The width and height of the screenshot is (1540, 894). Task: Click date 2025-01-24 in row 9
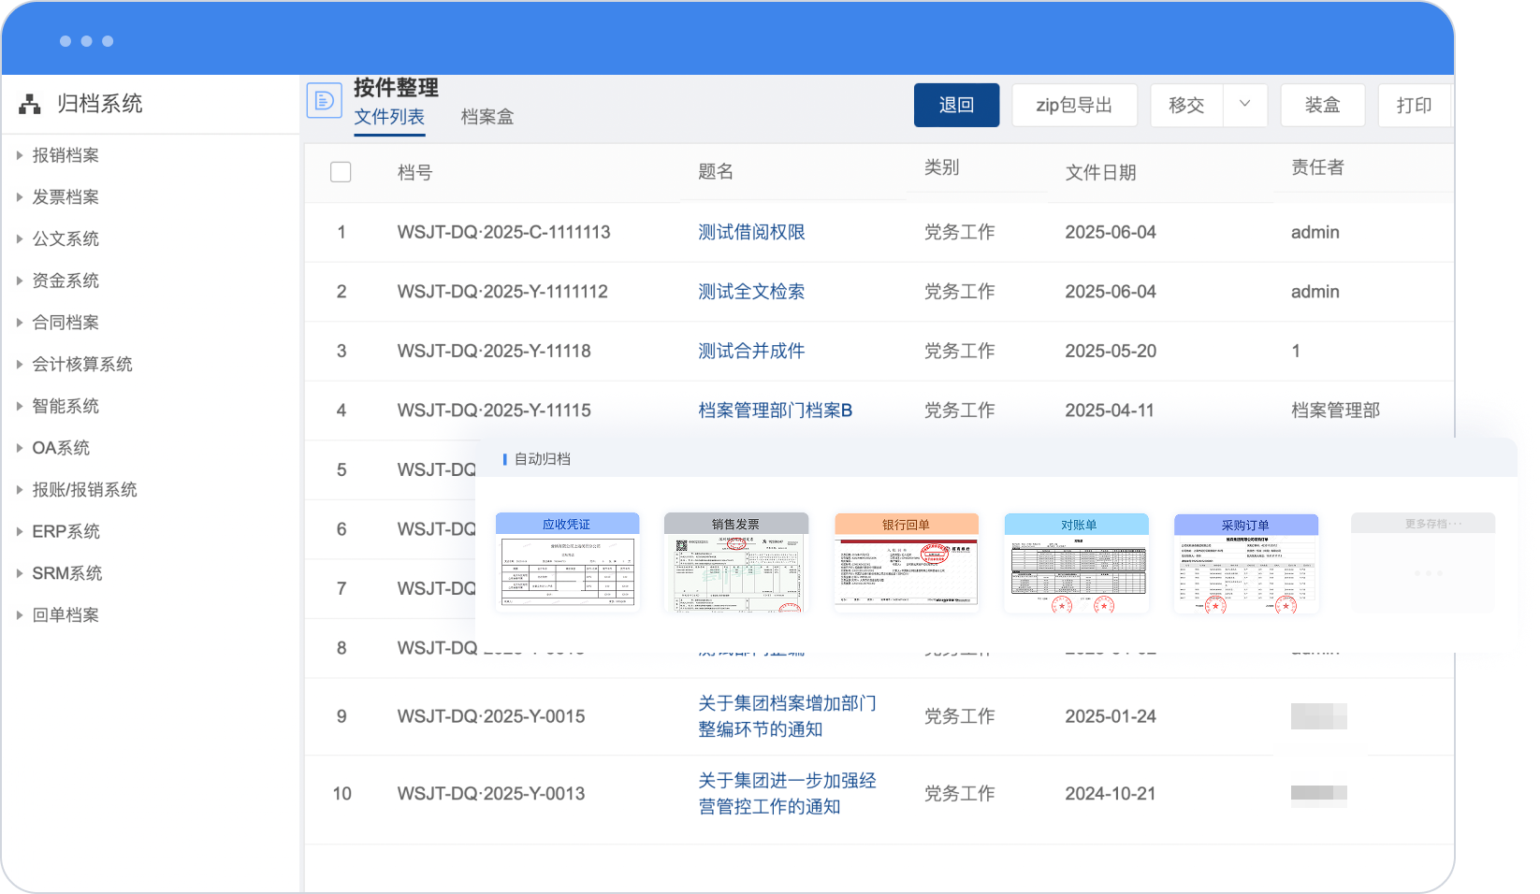point(1111,716)
